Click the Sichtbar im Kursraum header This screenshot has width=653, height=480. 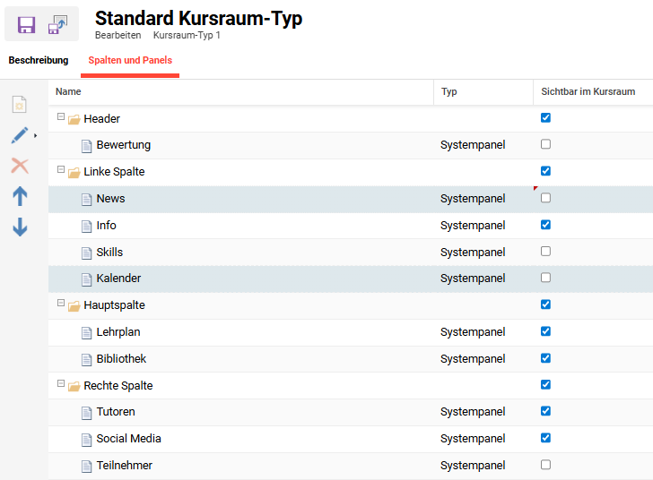coord(588,91)
